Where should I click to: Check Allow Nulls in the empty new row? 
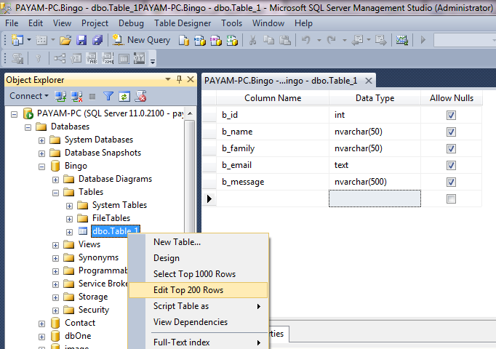tap(451, 198)
